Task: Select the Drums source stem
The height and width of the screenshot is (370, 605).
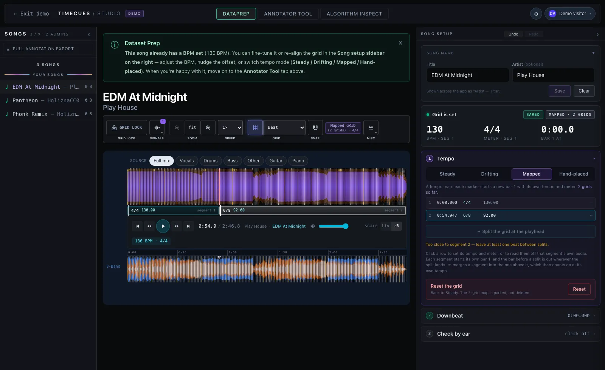Action: [211, 161]
